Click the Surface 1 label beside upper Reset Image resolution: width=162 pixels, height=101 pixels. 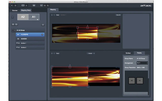click(63, 15)
